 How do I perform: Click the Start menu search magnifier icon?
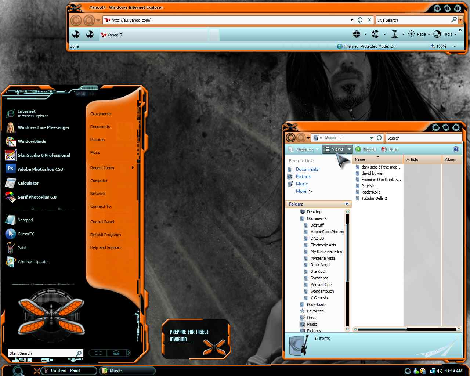(x=79, y=353)
